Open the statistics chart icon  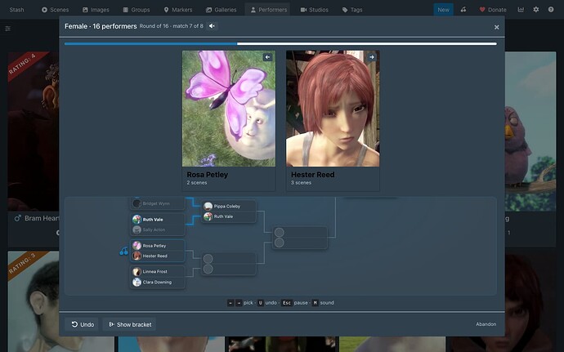pos(521,10)
